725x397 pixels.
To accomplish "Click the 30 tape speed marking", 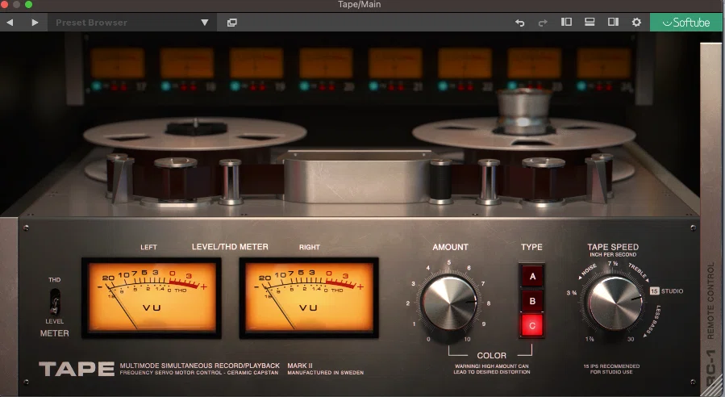I will point(631,339).
